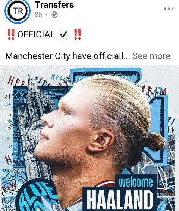This screenshot has width=179, height=211.
Task: Click the 8h timestamp of the post
Action: [x=38, y=15]
